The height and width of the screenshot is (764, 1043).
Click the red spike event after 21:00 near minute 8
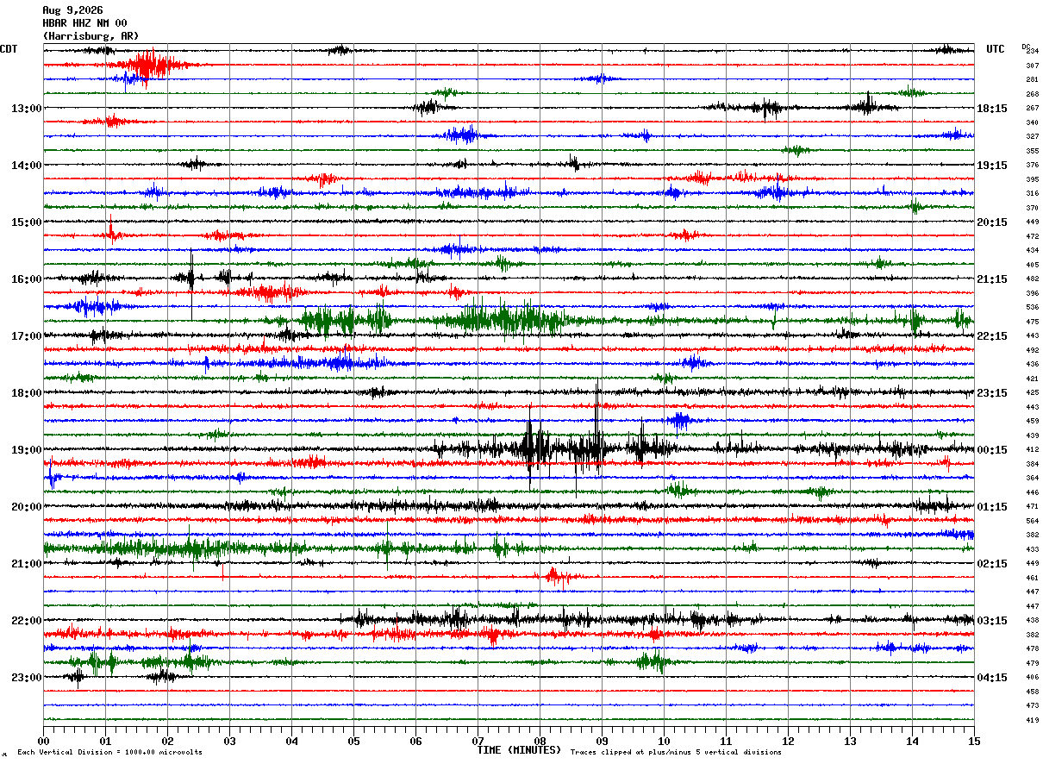(554, 577)
